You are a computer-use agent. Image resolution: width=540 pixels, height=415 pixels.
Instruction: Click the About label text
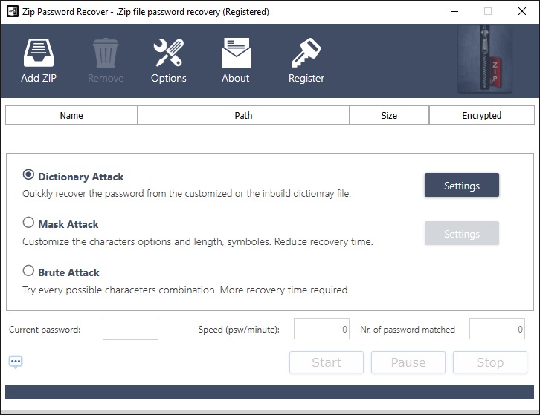(236, 79)
